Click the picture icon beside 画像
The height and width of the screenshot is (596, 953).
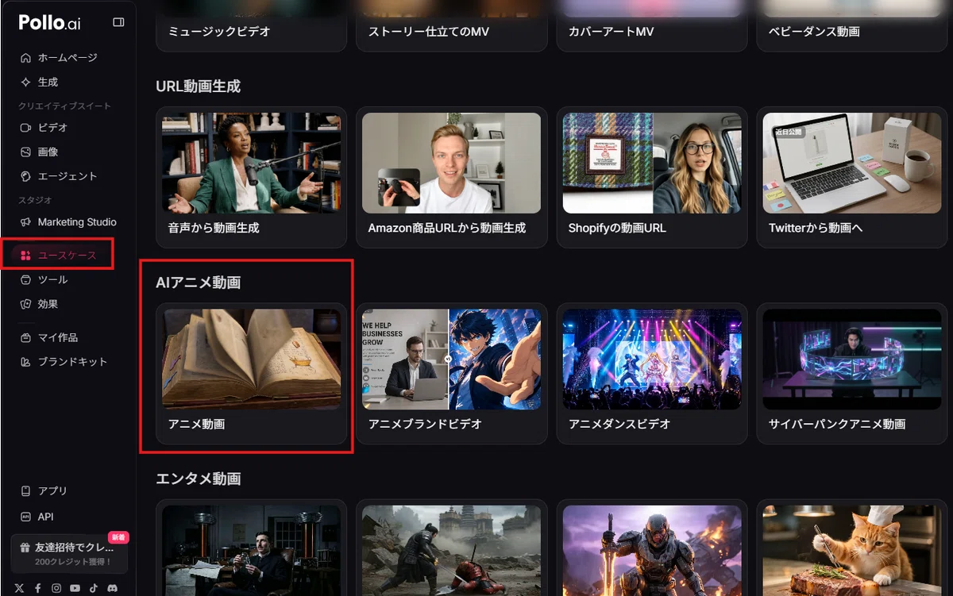pyautogui.click(x=25, y=152)
